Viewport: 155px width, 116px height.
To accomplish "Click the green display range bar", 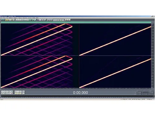I will pyautogui.click(x=76, y=22).
